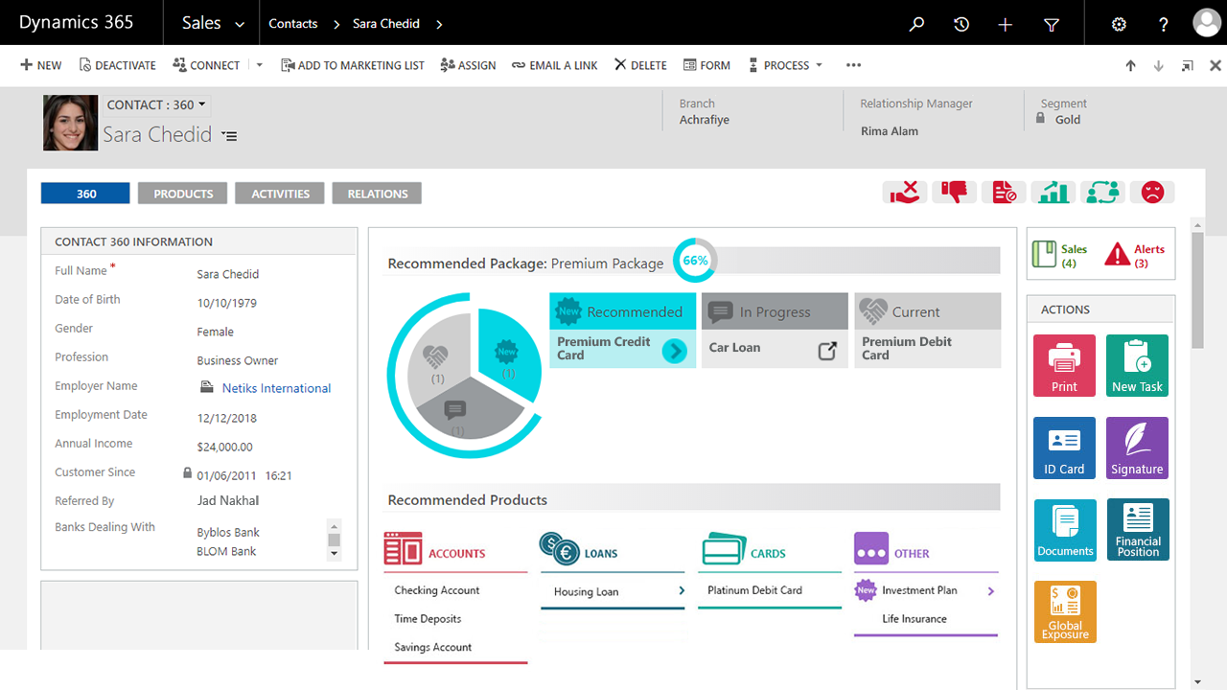This screenshot has height=690, width=1227.
Task: Click the advanced find filter icon
Action: (x=1052, y=25)
